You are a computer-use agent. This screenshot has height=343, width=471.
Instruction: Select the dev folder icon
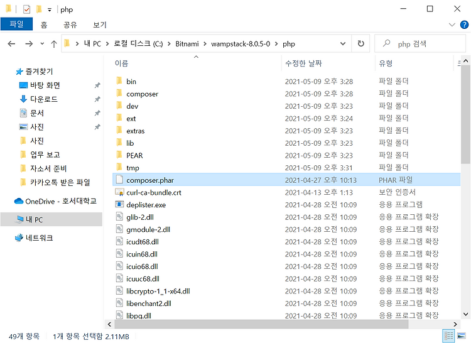[x=119, y=106]
